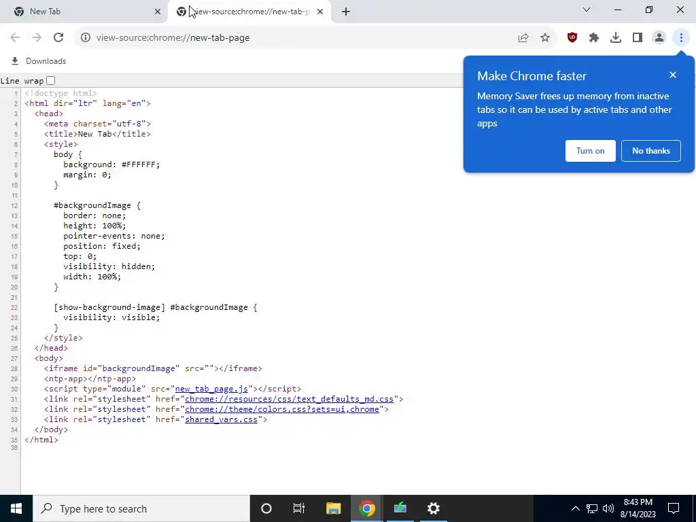Click the Chrome taskbar icon
The height and width of the screenshot is (522, 696).
pyautogui.click(x=366, y=508)
